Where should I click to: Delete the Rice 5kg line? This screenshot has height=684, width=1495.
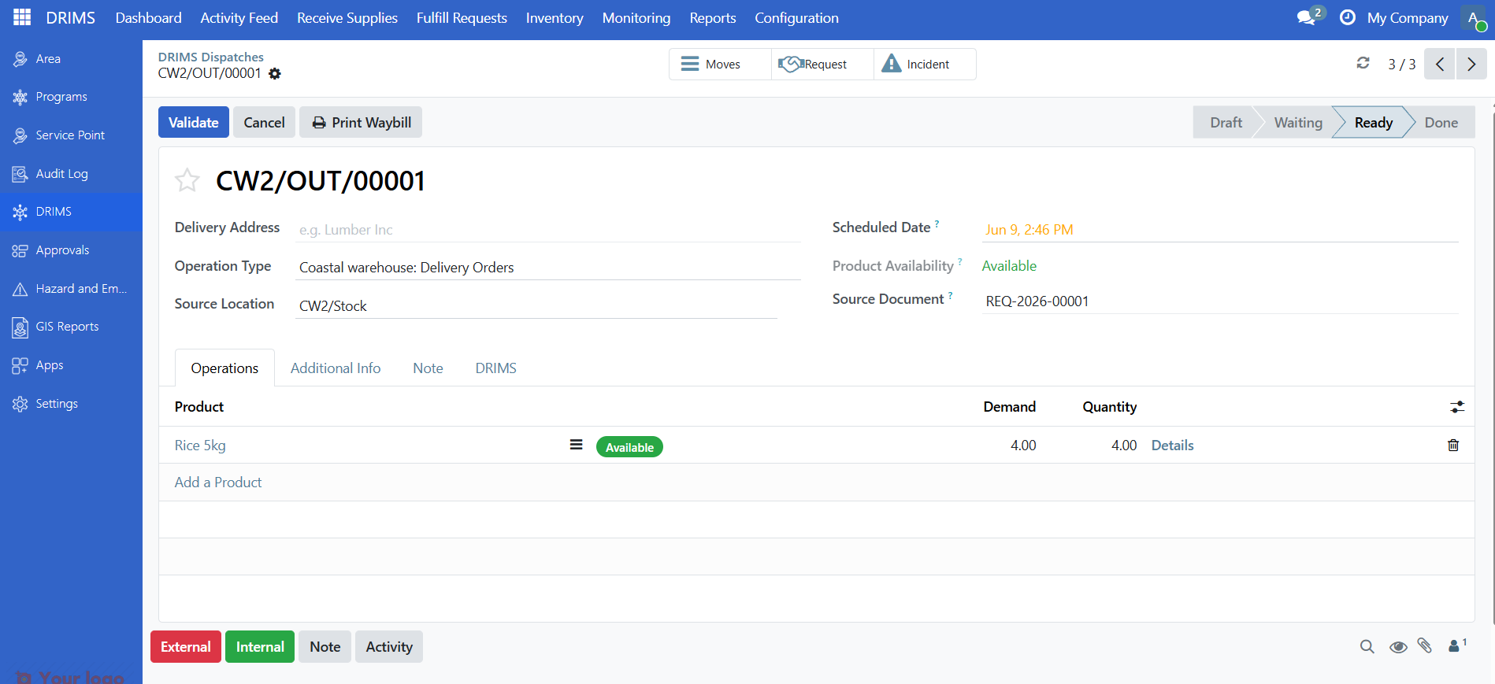[1453, 446]
